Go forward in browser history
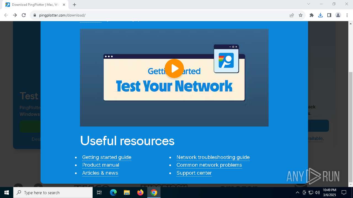 [15, 15]
